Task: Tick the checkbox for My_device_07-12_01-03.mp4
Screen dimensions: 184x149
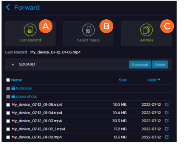Action: click(x=8, y=121)
